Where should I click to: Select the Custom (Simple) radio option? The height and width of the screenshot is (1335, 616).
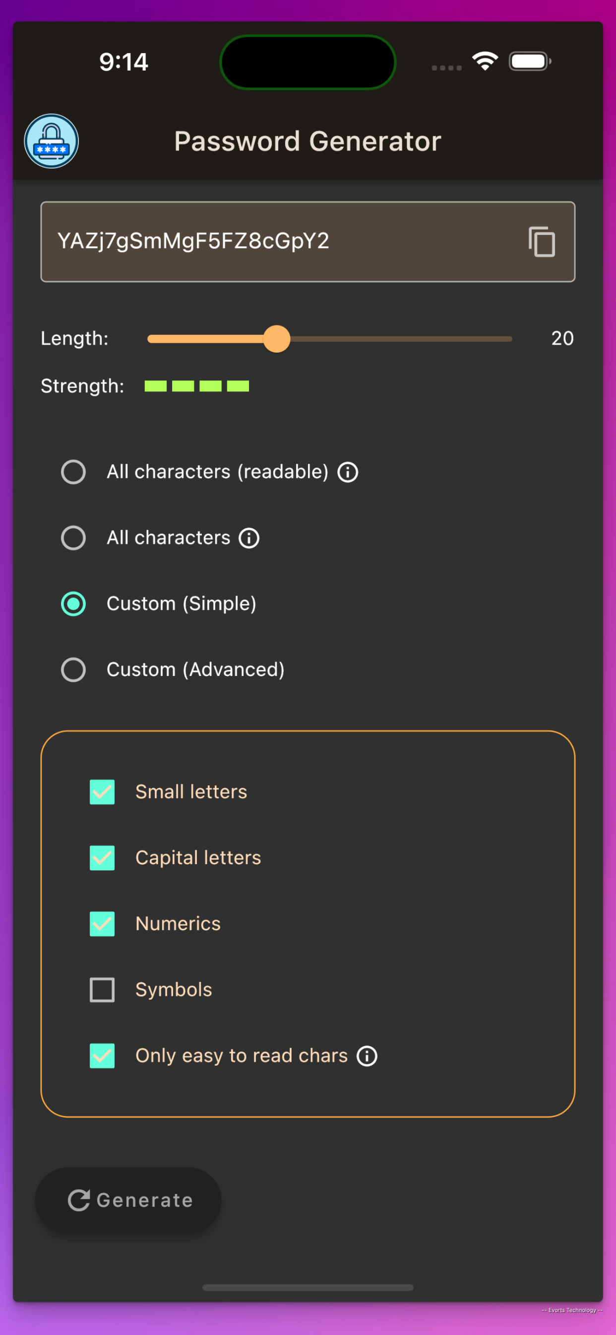[73, 604]
